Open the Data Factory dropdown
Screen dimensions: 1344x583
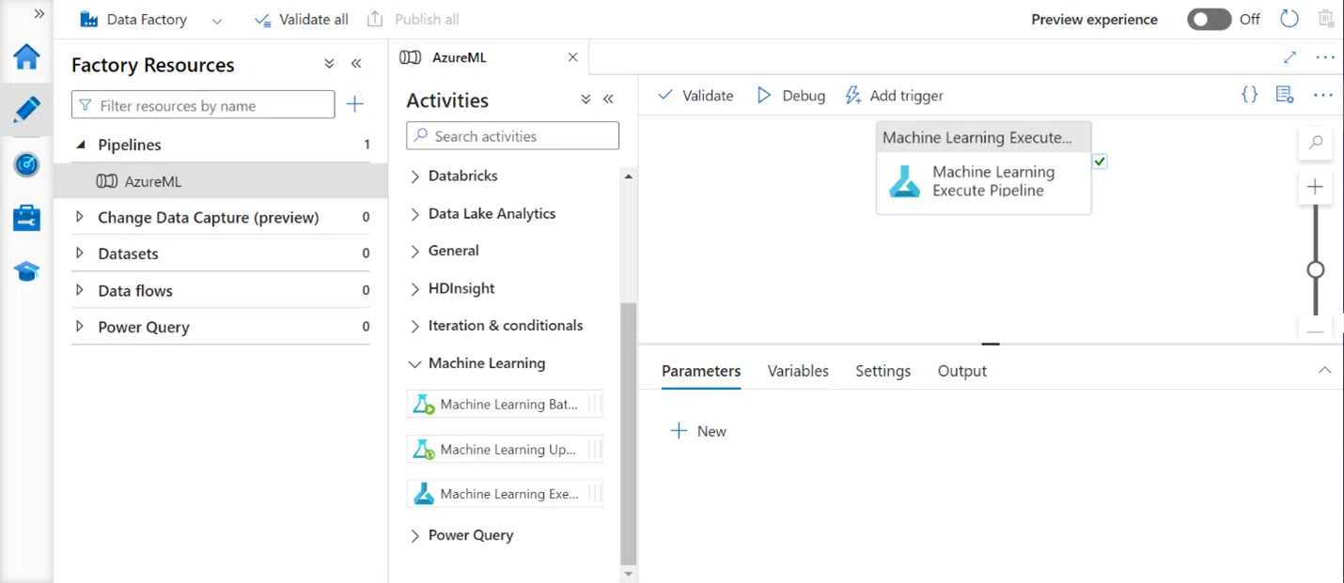point(217,20)
